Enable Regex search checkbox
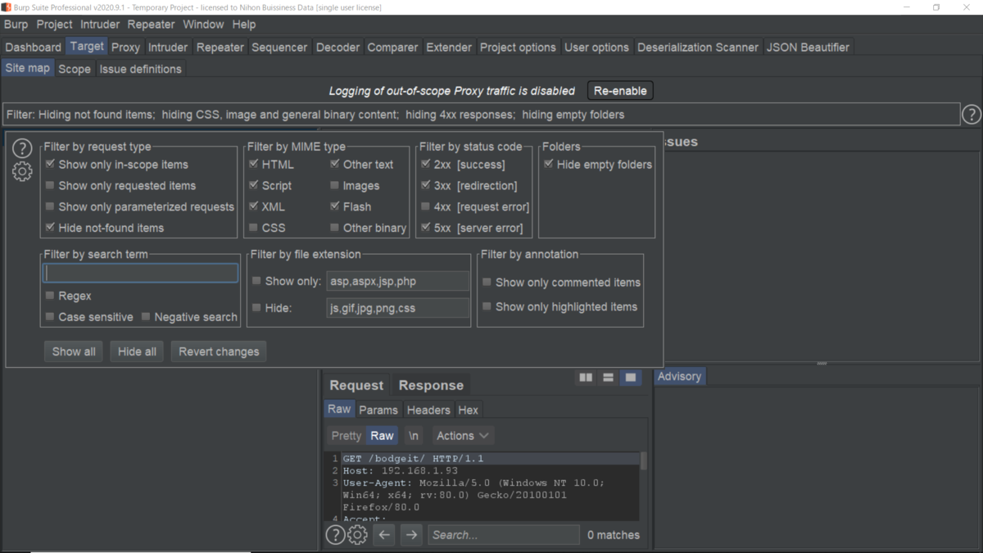 point(50,295)
